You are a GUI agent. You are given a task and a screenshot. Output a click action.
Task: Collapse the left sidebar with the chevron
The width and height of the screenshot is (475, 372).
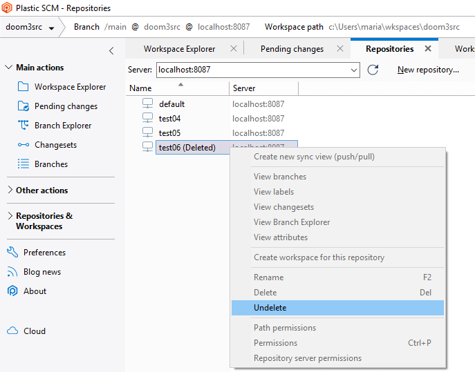111,51
